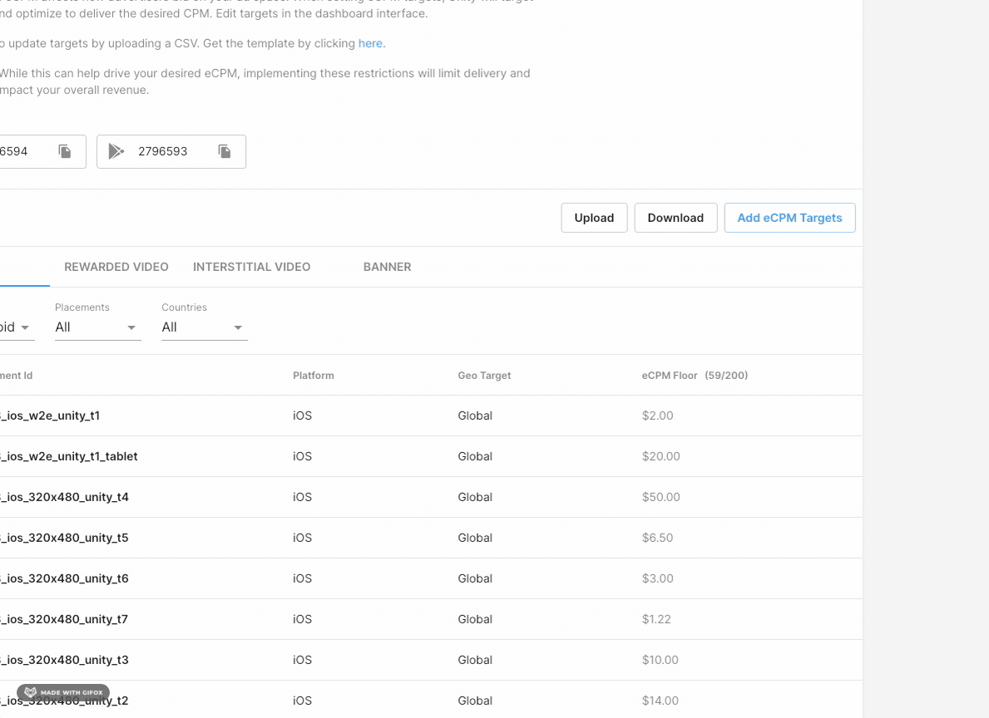
Task: Click the eCPM Floor (59/200) header
Action: click(x=695, y=375)
